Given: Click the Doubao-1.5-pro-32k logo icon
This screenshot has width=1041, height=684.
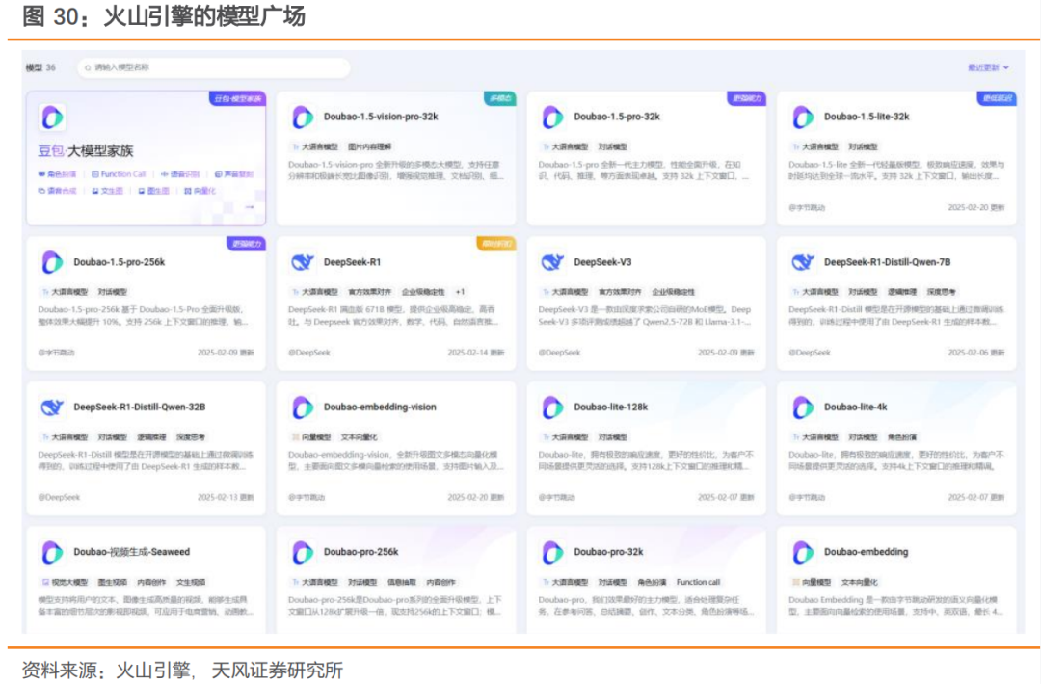Looking at the screenshot, I should [x=553, y=118].
